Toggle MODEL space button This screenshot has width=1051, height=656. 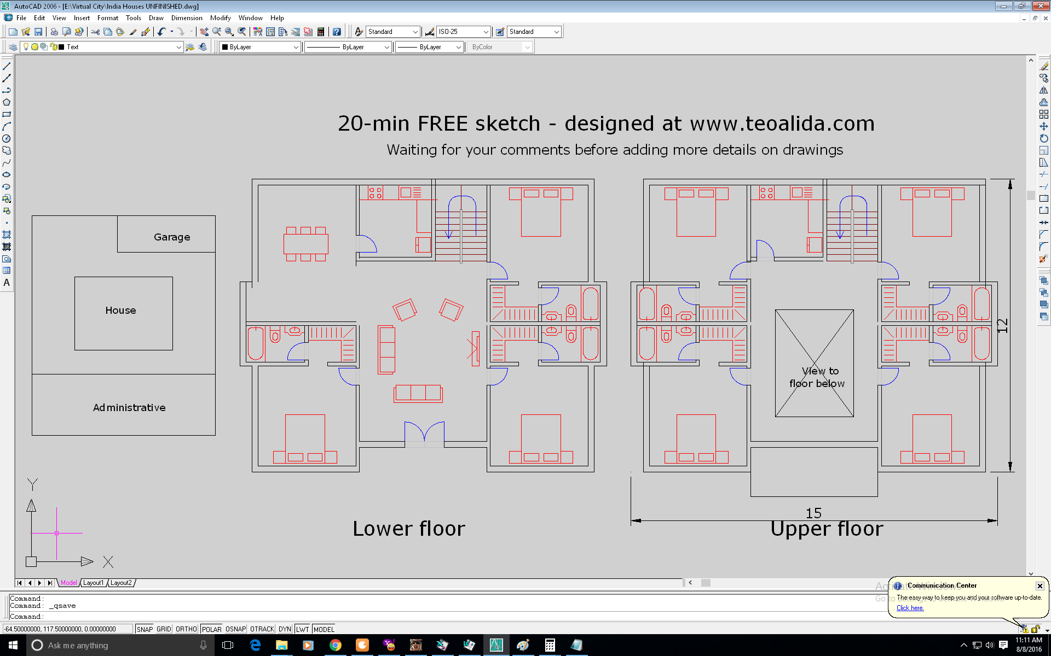[x=324, y=629]
